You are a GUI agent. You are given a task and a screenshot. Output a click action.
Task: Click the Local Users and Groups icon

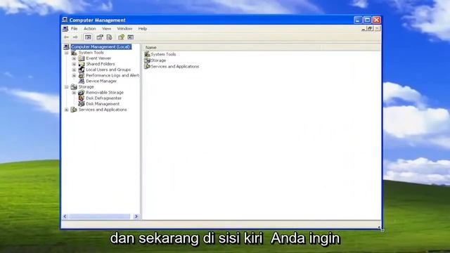[82, 70]
